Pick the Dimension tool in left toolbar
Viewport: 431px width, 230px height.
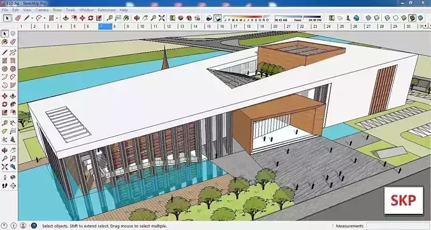(13, 123)
